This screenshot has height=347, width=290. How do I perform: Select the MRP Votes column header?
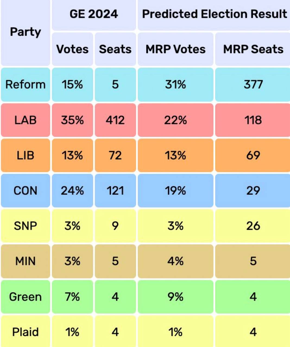[x=175, y=49]
